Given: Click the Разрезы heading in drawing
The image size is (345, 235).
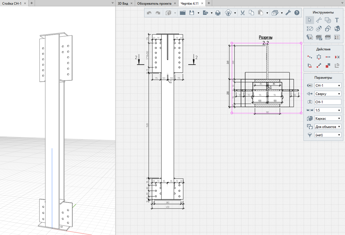Looking at the screenshot, I should tap(266, 37).
